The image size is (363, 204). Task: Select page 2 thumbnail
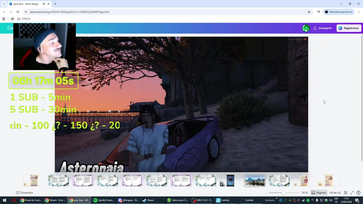coord(58,181)
